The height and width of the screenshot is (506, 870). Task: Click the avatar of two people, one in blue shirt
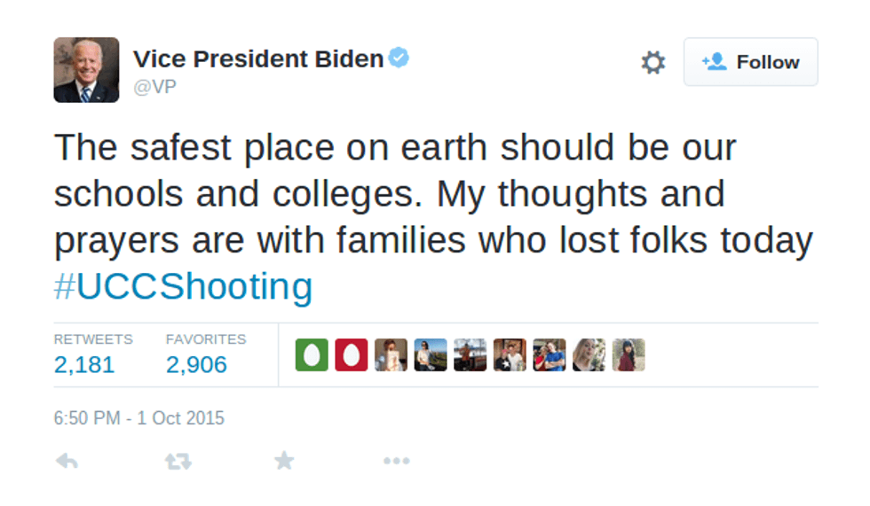(x=550, y=355)
